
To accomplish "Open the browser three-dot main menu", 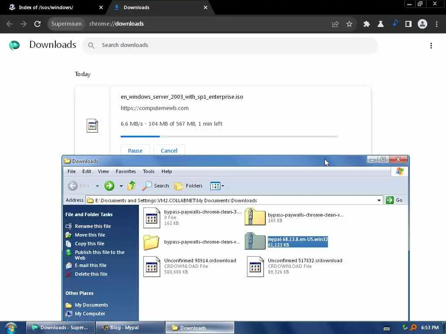I will coord(436,24).
